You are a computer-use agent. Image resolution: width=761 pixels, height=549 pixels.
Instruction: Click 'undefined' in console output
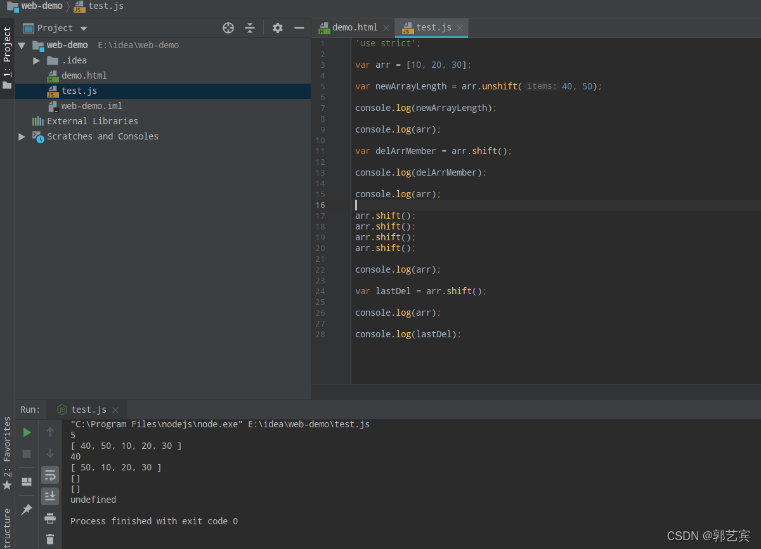tap(93, 500)
